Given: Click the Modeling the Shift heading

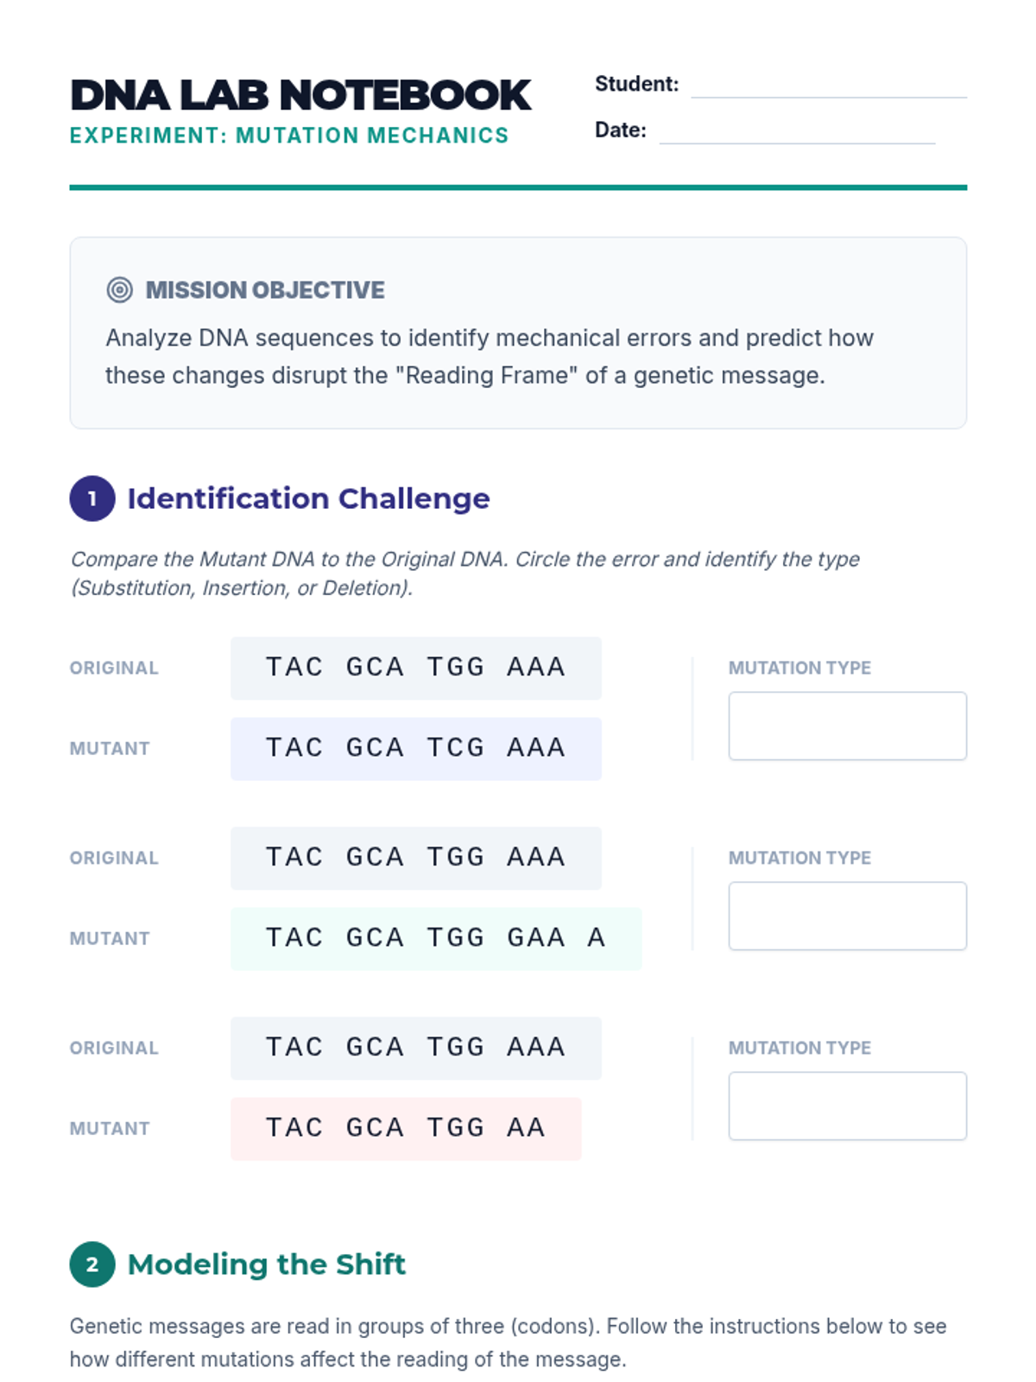Looking at the screenshot, I should [266, 1265].
